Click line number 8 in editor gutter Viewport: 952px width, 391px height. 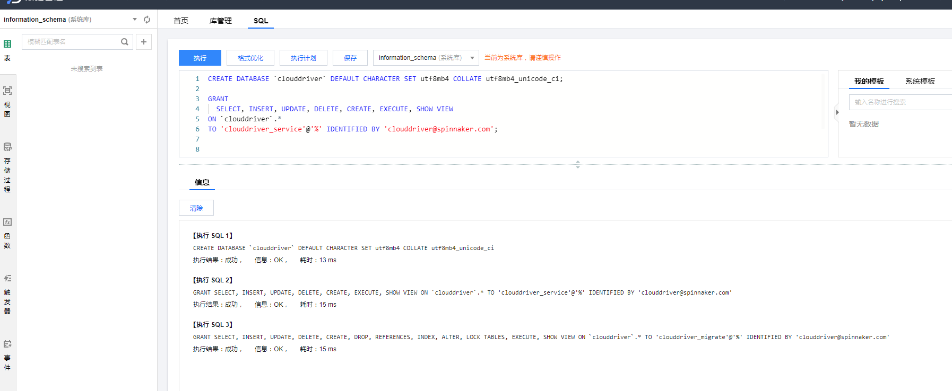(197, 149)
